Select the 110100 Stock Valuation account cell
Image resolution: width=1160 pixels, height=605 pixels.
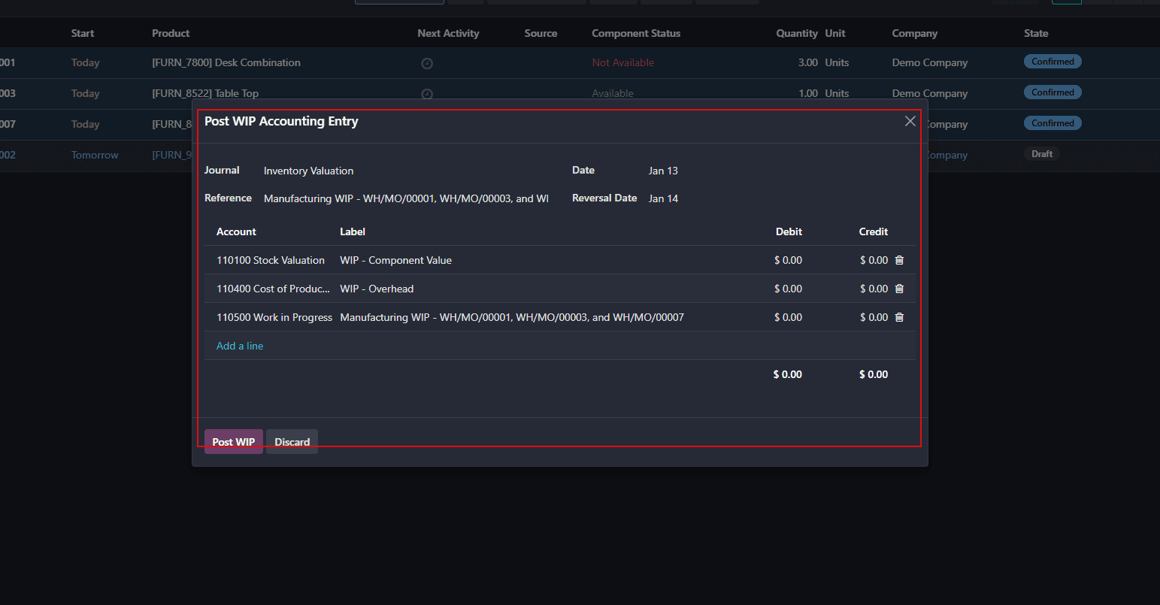coord(271,260)
